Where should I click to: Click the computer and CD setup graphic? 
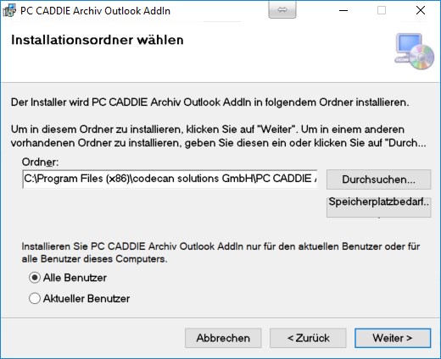pos(415,52)
